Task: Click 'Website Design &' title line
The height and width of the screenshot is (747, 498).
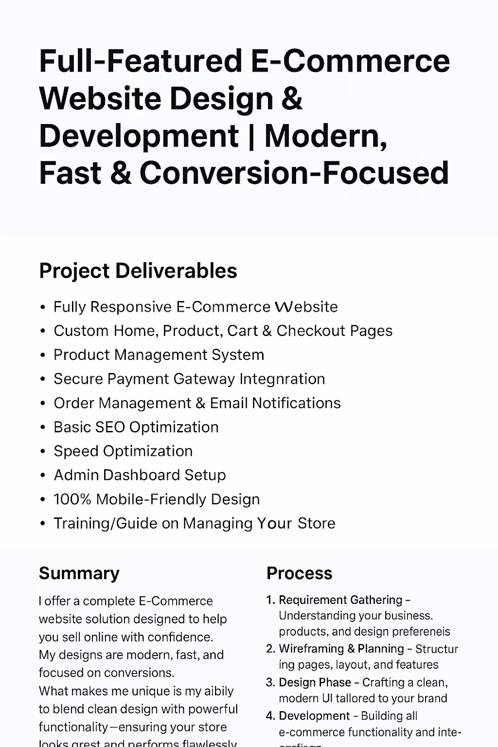Action: click(x=171, y=99)
